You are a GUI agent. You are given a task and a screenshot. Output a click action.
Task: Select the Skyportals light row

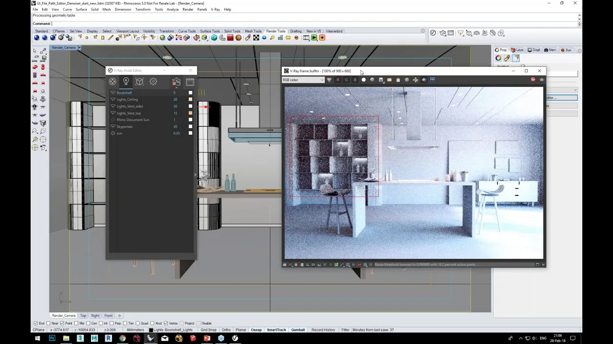click(x=151, y=127)
